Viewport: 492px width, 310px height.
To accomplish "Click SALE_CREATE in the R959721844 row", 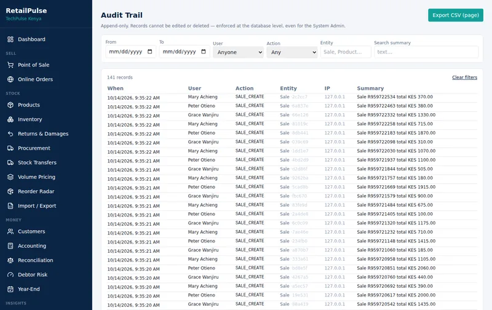I will point(250,169).
